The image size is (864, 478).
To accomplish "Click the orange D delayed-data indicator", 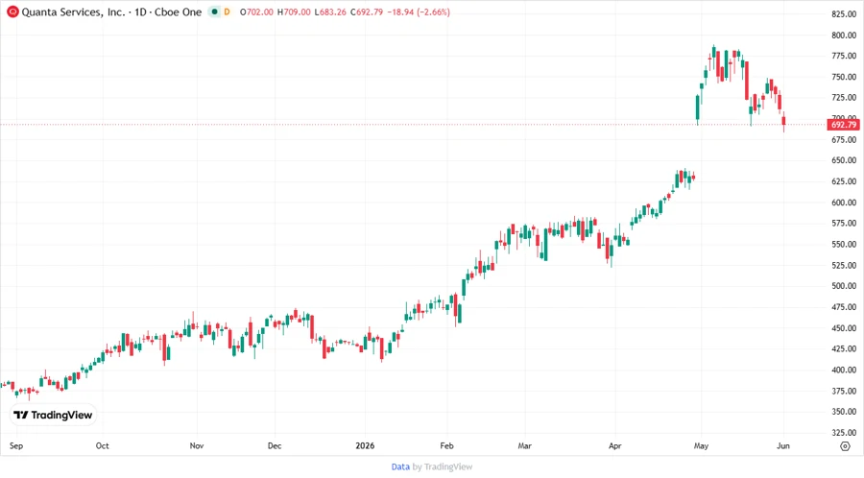I will pyautogui.click(x=227, y=12).
